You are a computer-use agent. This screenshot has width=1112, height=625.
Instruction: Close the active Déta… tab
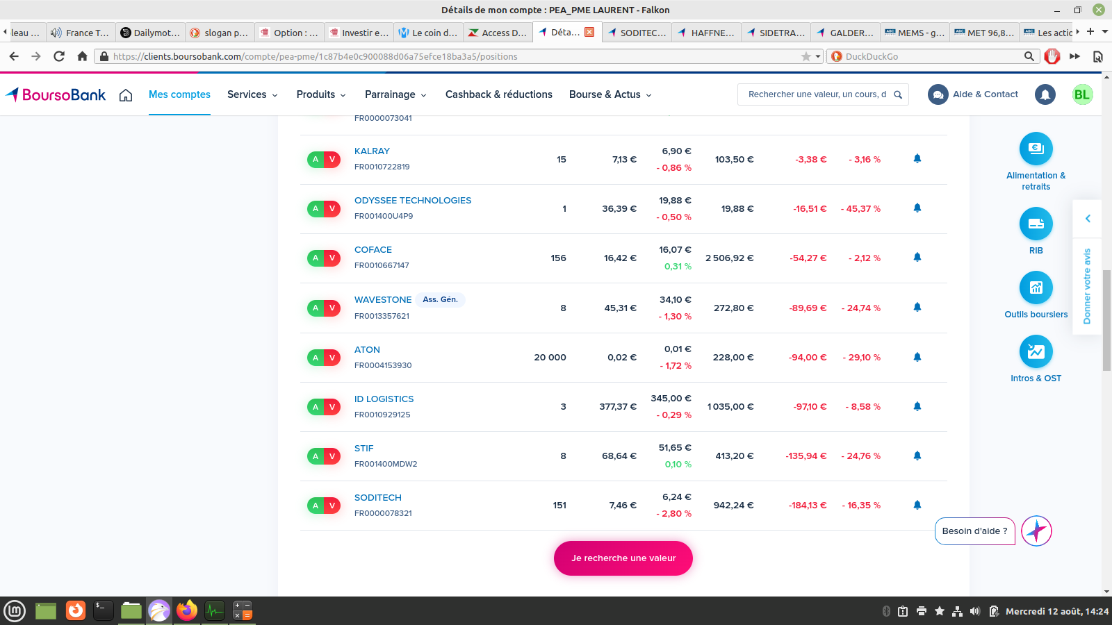589,32
